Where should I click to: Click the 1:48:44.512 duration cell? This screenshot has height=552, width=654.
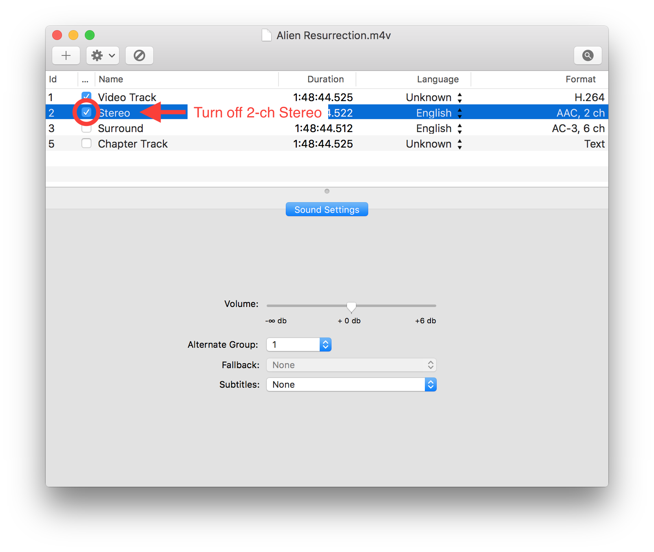point(324,128)
